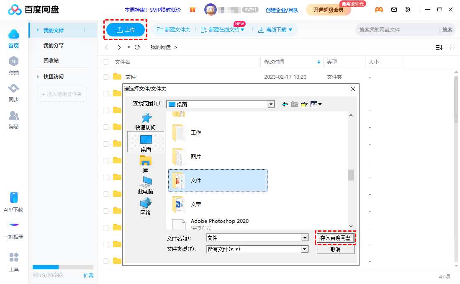Select 网络 in dialog places bar
The width and height of the screenshot is (460, 284).
(x=146, y=207)
